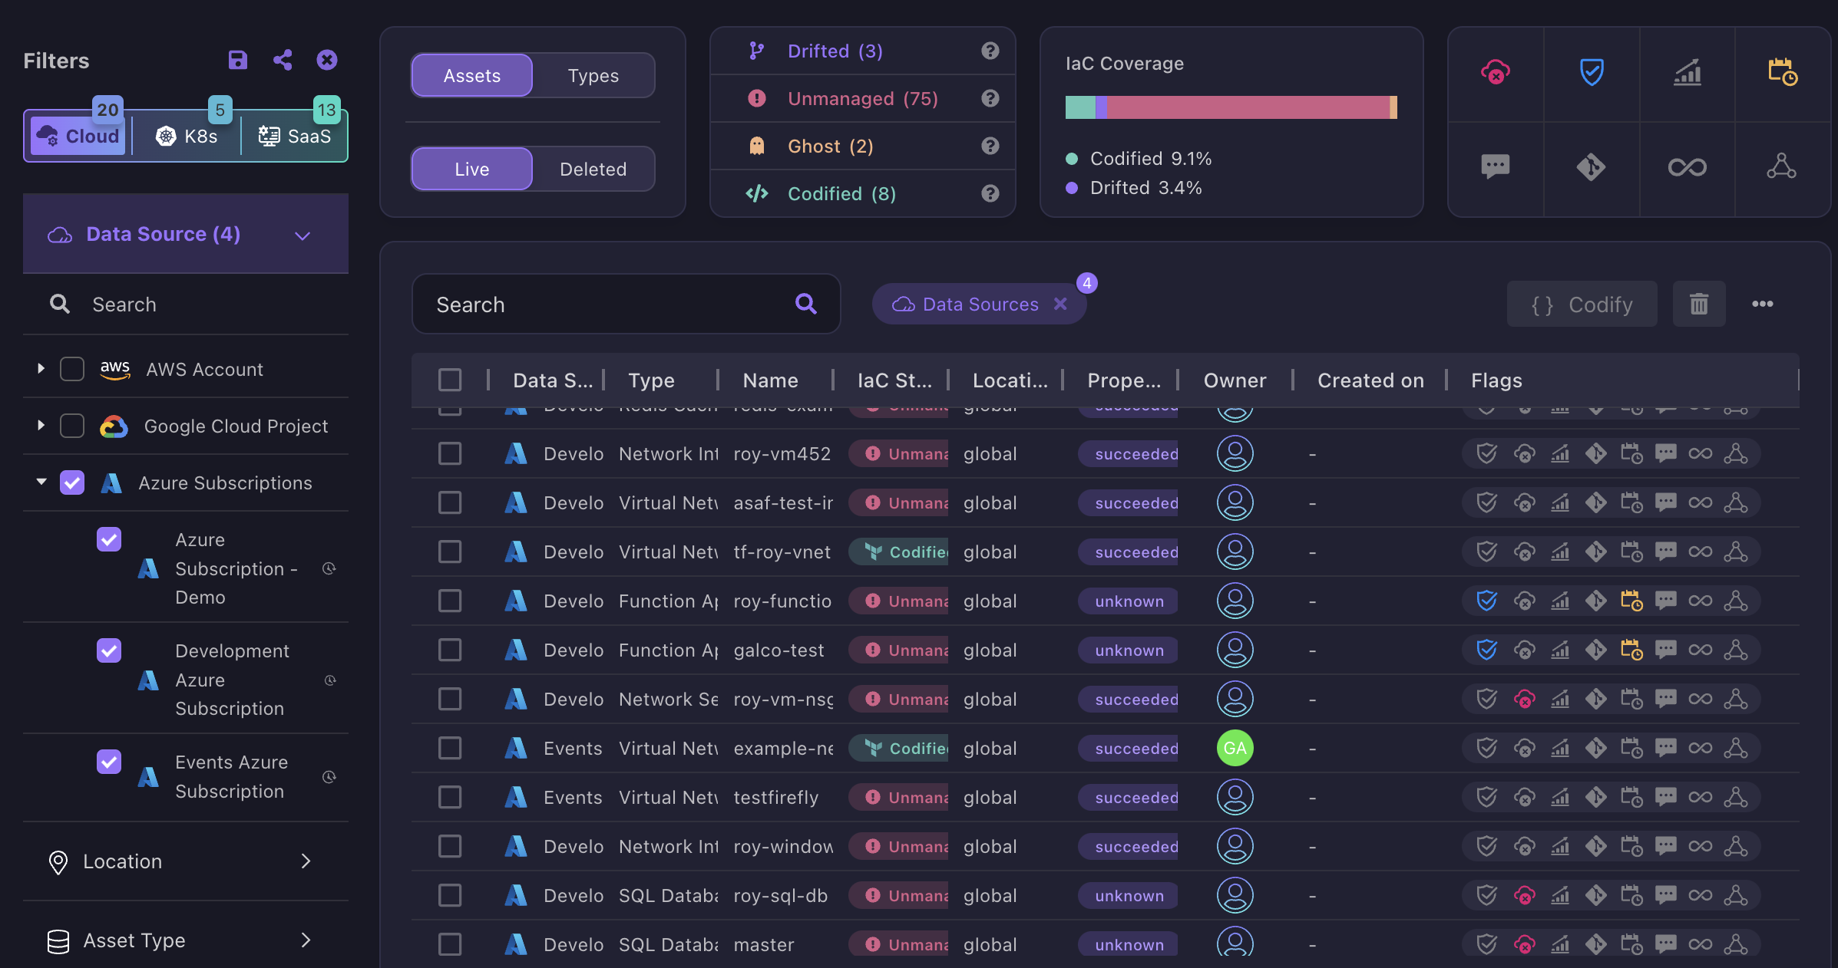Uncheck the Azure Subscriptions checkbox
This screenshot has height=968, width=1838.
pos(72,482)
